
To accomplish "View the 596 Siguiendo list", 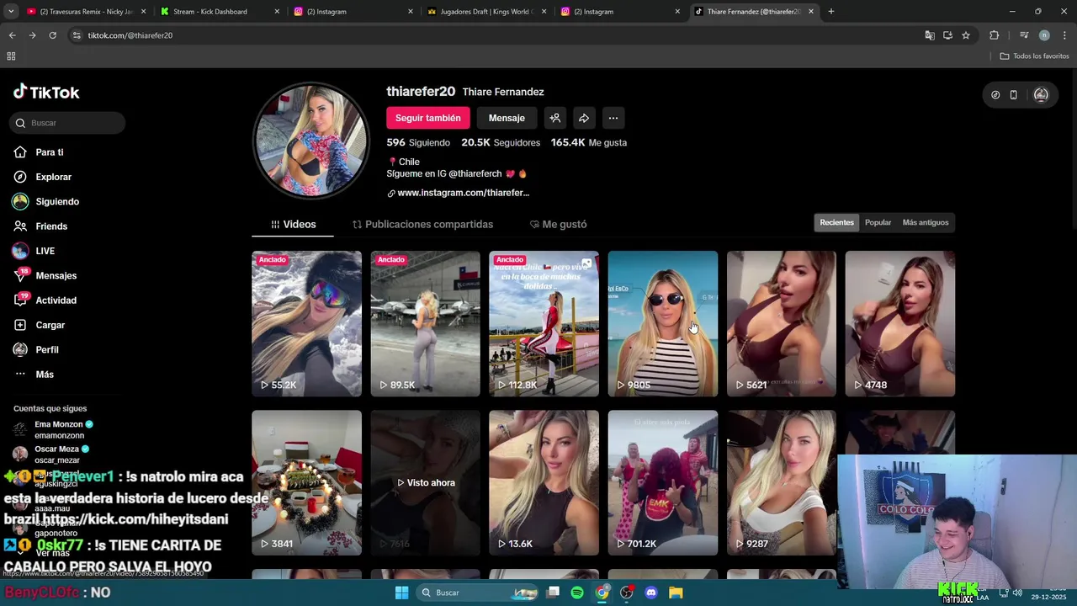I will pos(418,143).
